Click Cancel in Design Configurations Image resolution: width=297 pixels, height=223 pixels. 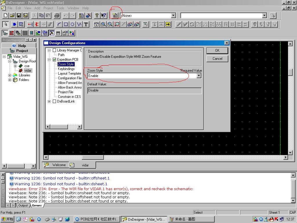click(217, 59)
